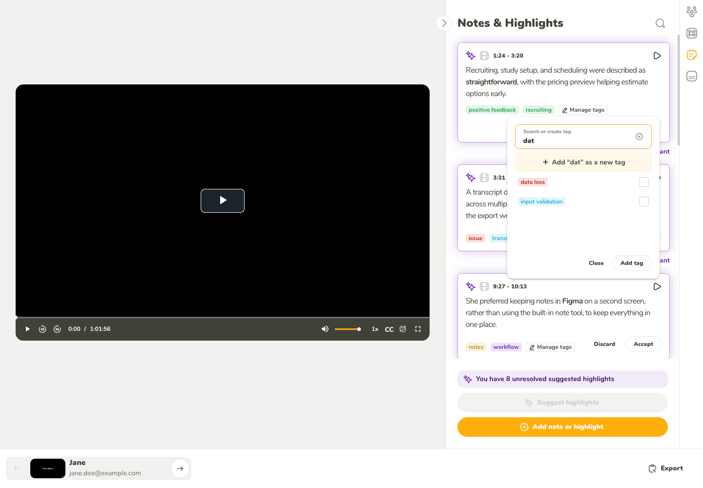
Task: Click the Search or create tag field
Action: click(x=583, y=137)
